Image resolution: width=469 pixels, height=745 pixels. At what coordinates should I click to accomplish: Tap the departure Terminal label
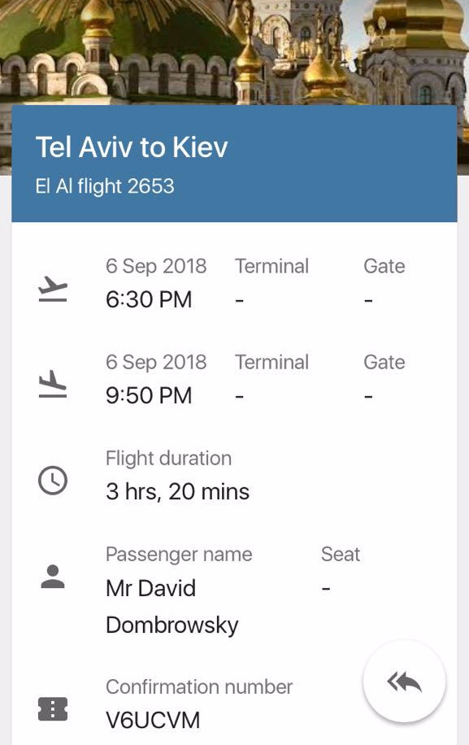[272, 266]
